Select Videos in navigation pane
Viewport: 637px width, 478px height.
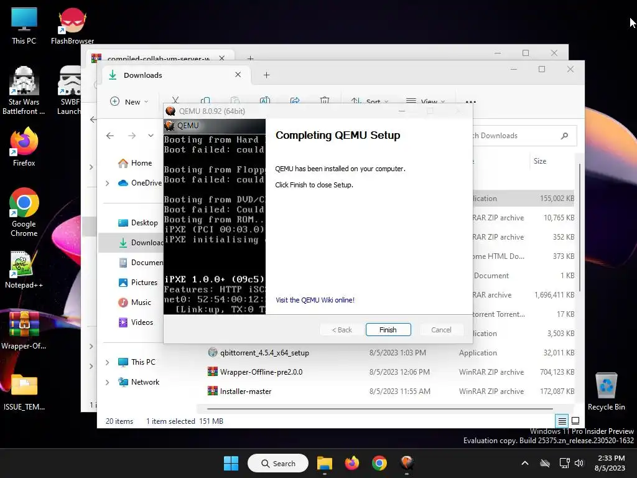pyautogui.click(x=136, y=322)
